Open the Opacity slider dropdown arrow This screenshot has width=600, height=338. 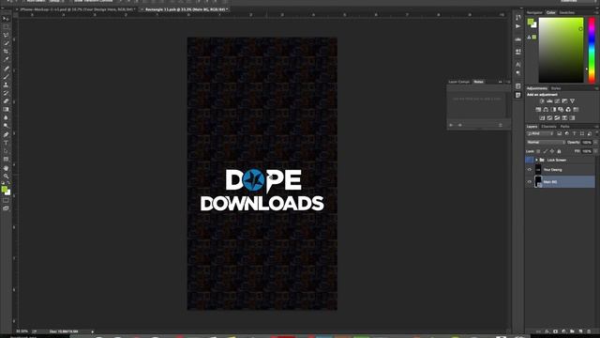click(x=595, y=142)
